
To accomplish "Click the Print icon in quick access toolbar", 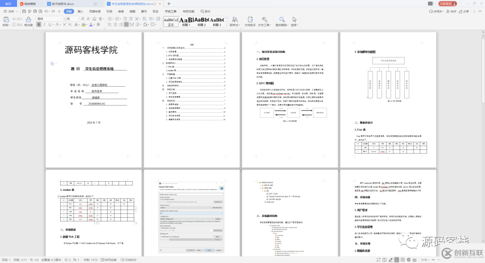I will [x=35, y=11].
